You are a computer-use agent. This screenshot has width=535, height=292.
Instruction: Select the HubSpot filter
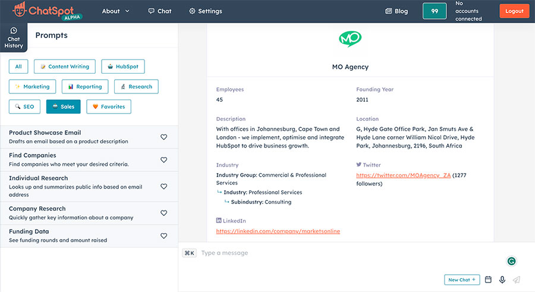pos(123,67)
